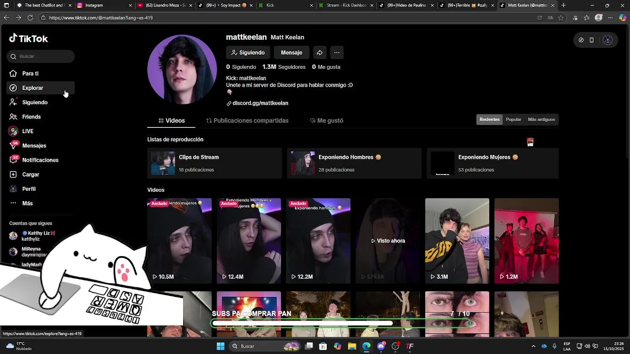Show the 1.3M Seguidores list
Screen dimensions: 630x354
click(x=283, y=67)
